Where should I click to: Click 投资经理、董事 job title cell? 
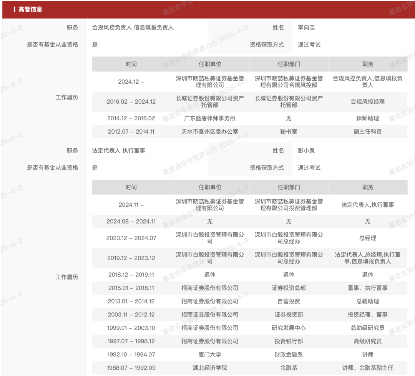coord(368,315)
